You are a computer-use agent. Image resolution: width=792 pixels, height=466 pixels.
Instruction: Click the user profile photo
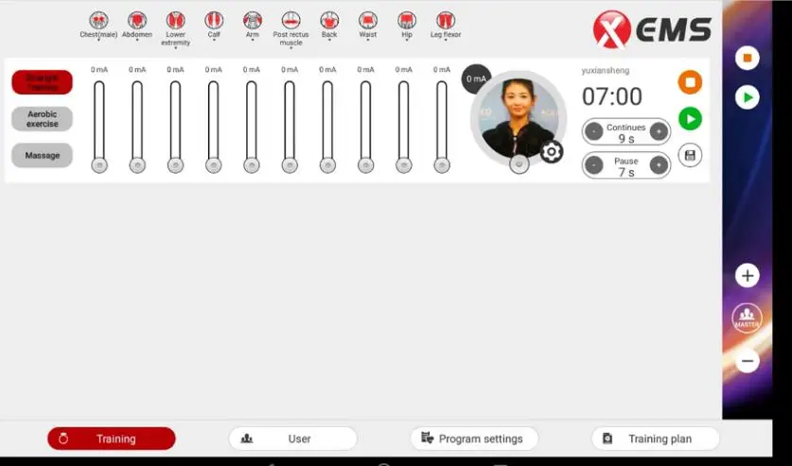pos(519,118)
